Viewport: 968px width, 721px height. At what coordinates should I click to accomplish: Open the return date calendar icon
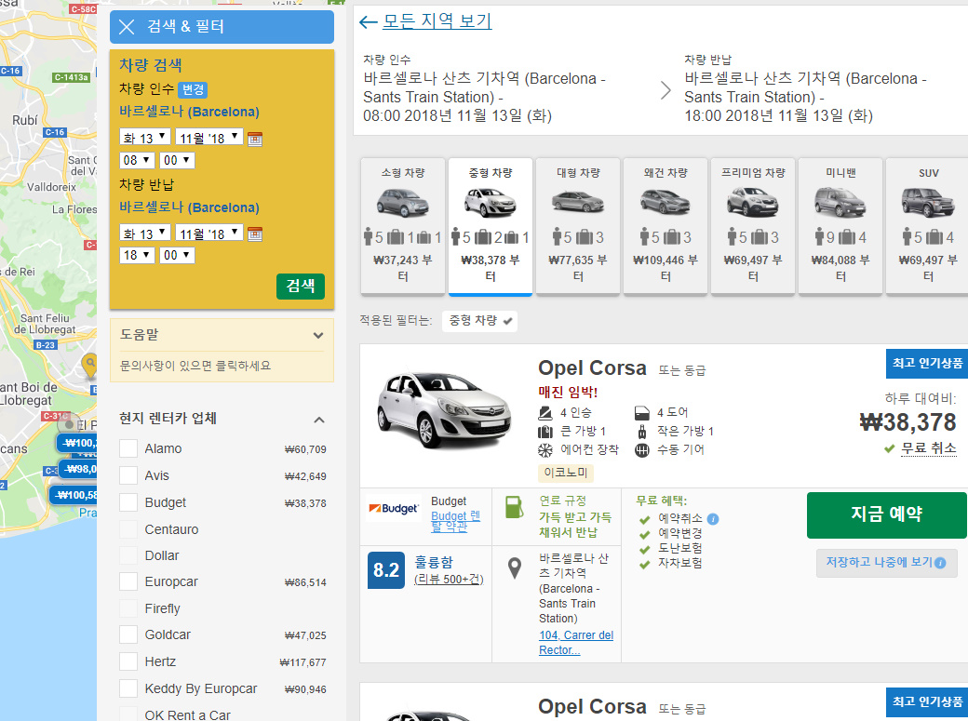[255, 234]
